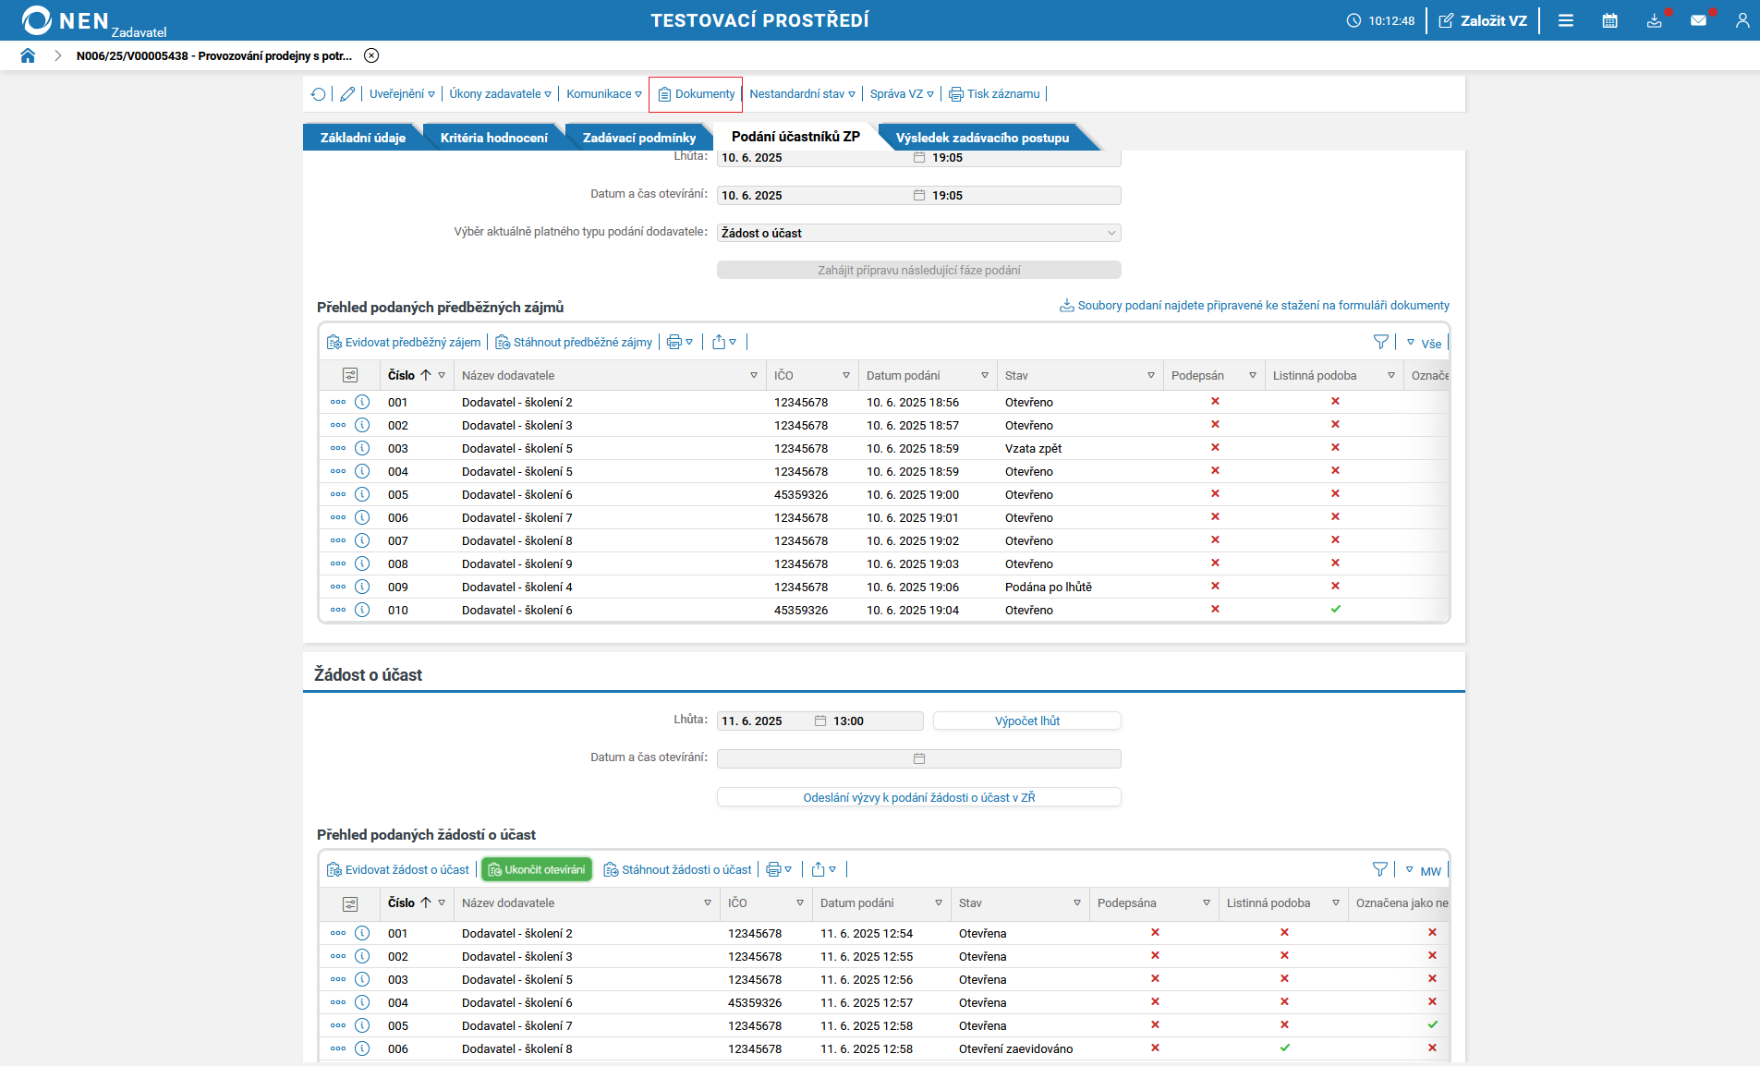Image resolution: width=1760 pixels, height=1066 pixels.
Task: Open export menu in předběžné zájmy toolbar
Action: [x=724, y=343]
